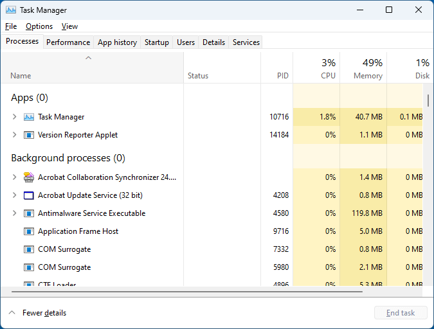The width and height of the screenshot is (434, 329).
Task: Click the Acrobat Update Service icon
Action: tap(29, 195)
